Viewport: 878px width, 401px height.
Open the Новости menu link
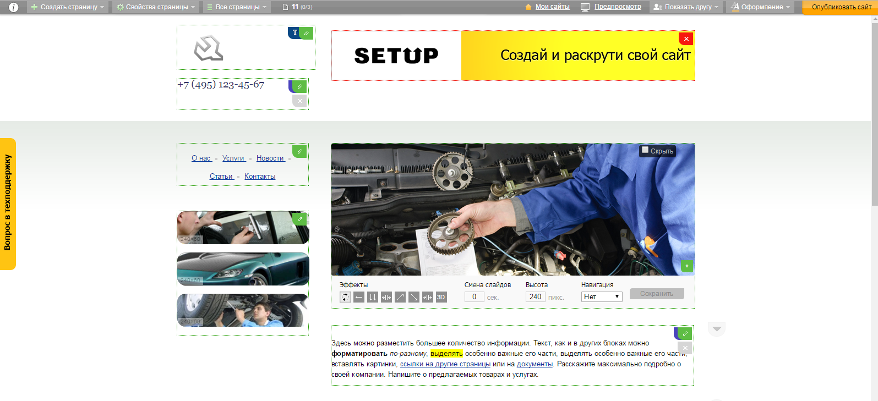[270, 158]
